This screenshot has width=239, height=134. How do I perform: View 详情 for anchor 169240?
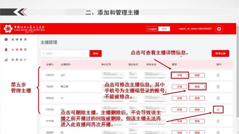point(179,98)
